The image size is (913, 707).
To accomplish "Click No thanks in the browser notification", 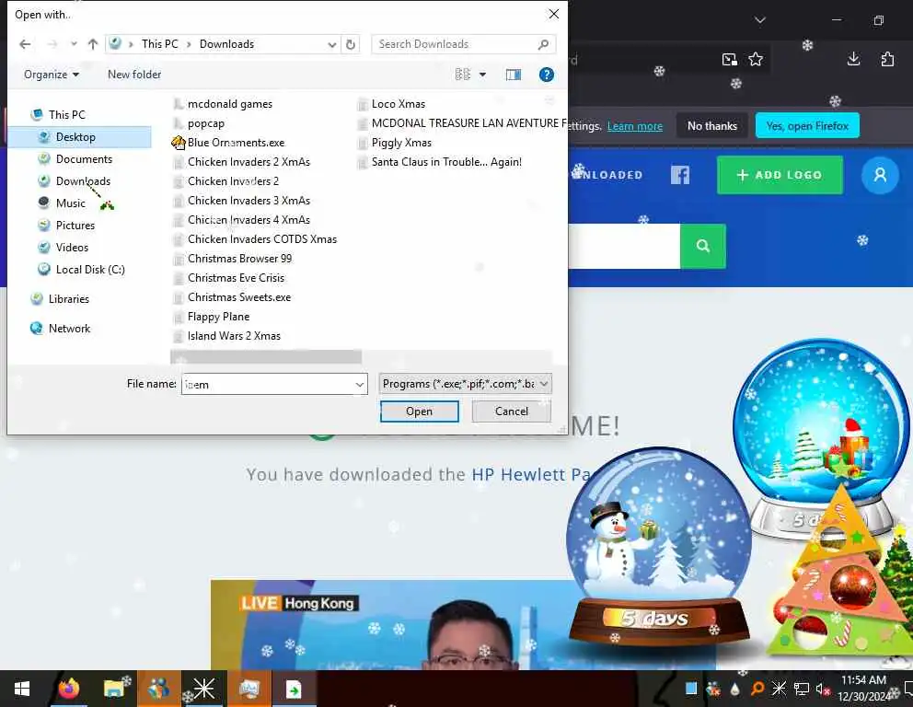I will pos(712,126).
